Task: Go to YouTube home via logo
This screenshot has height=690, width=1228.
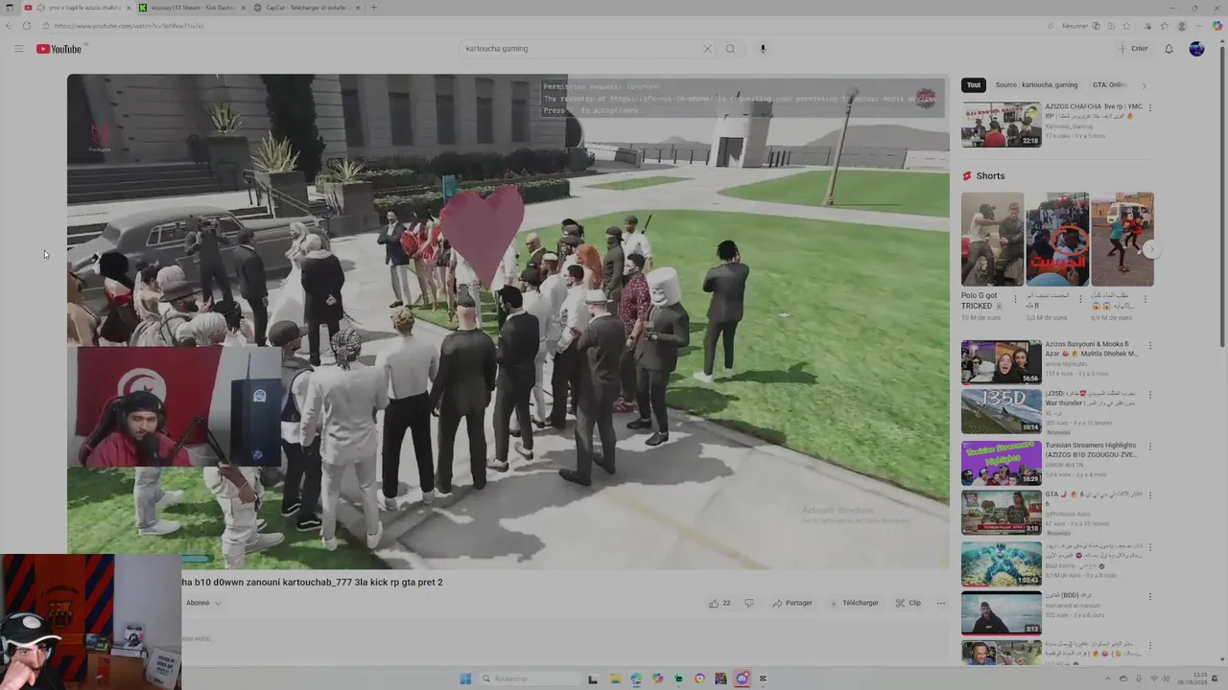Action: tap(59, 49)
